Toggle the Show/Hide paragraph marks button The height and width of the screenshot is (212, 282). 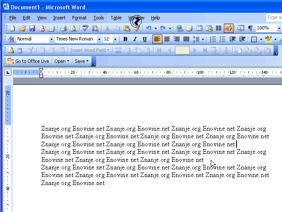click(x=250, y=28)
